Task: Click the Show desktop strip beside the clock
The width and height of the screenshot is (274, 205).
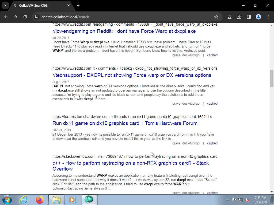Action: coord(272,200)
